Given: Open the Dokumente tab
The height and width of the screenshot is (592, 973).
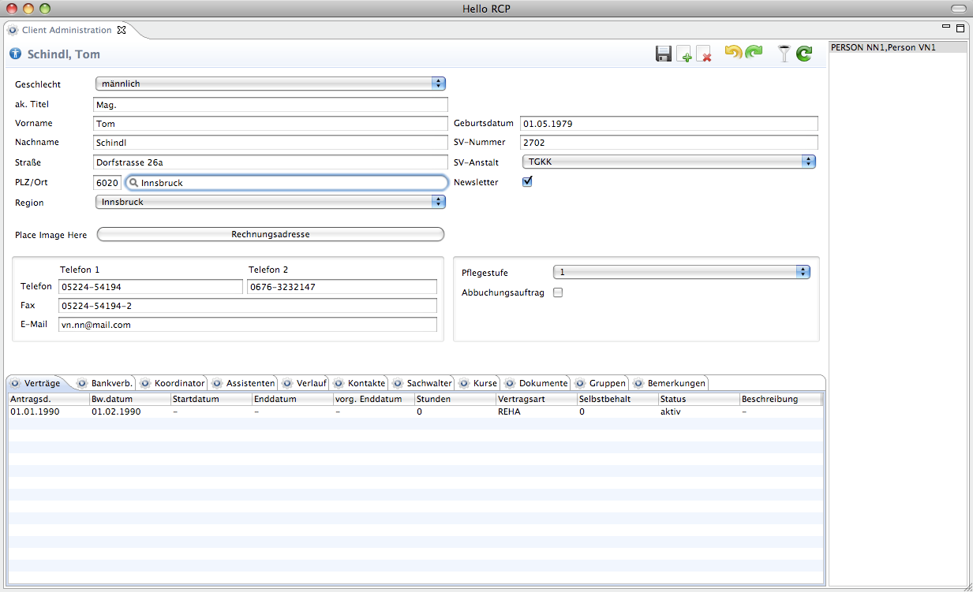Looking at the screenshot, I should click(x=537, y=383).
